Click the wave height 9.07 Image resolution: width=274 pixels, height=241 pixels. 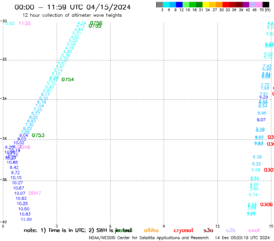pos(261,120)
